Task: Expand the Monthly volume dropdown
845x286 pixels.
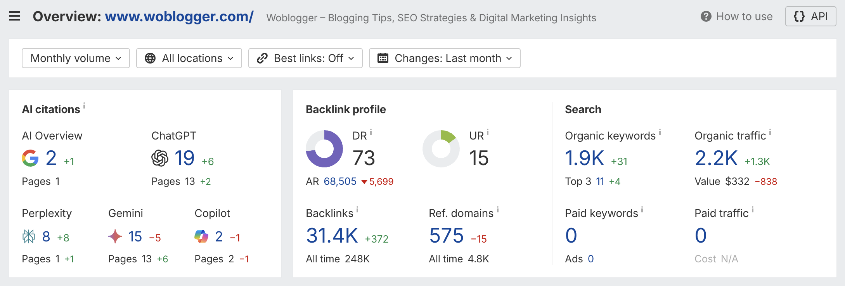Action: (x=76, y=58)
